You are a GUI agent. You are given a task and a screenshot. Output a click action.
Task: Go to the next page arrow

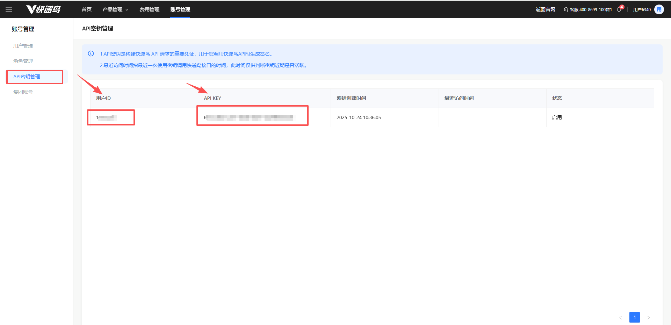(649, 317)
